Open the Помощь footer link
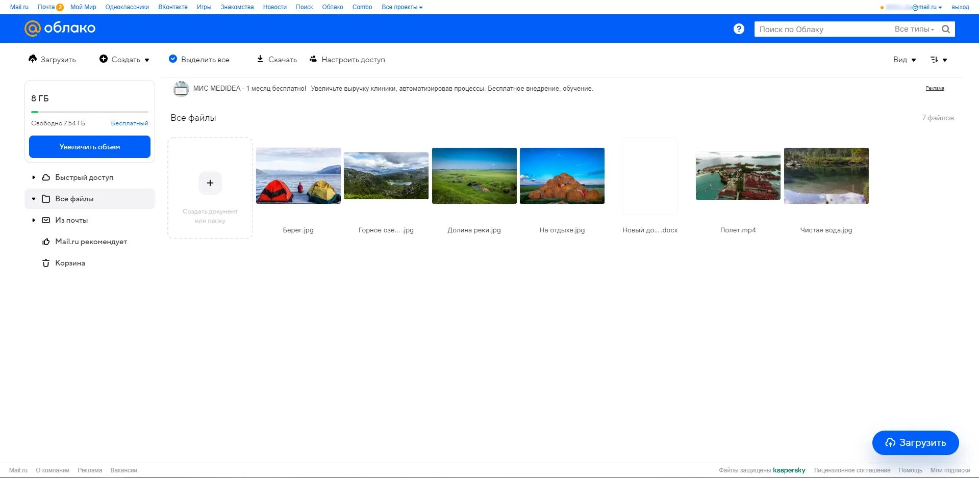Screen dimensions: 979x478 911,470
